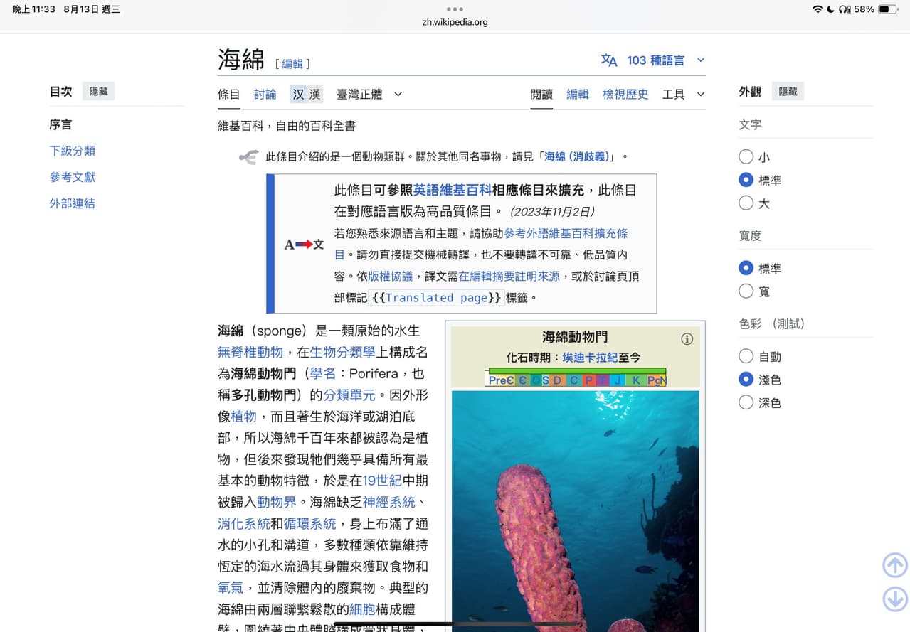
Task: Tap the zh.wikipedia.org address bar
Action: click(x=455, y=22)
